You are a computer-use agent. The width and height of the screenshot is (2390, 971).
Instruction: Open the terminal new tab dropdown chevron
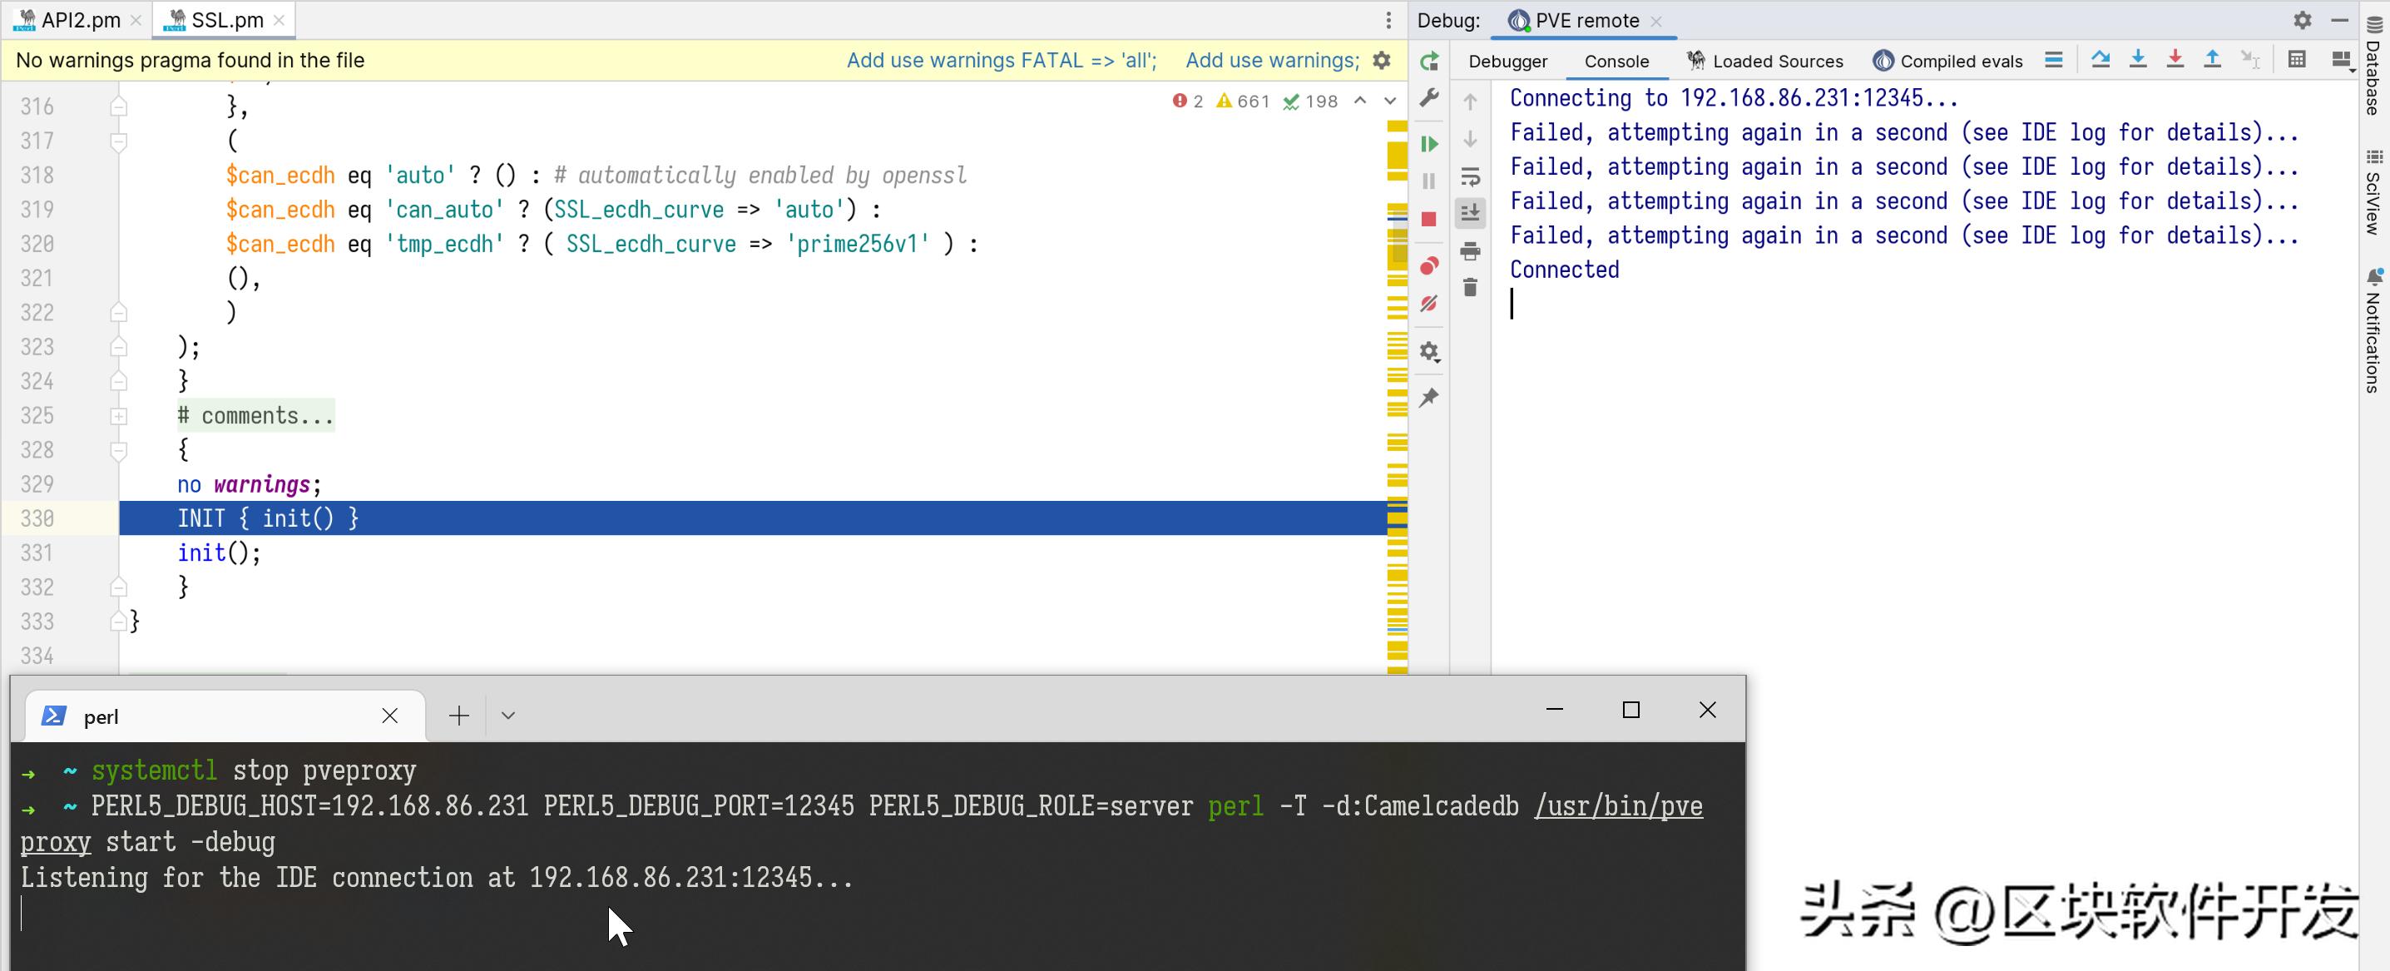[507, 716]
